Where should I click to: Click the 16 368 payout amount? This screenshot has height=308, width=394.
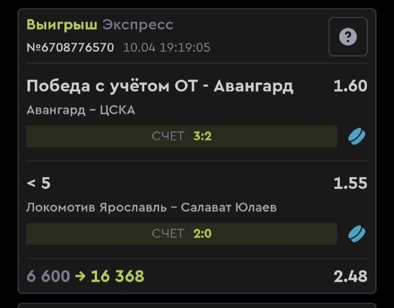[x=117, y=276]
